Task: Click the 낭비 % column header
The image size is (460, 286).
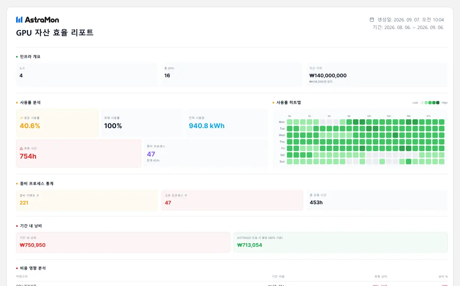Action: [x=443, y=276]
